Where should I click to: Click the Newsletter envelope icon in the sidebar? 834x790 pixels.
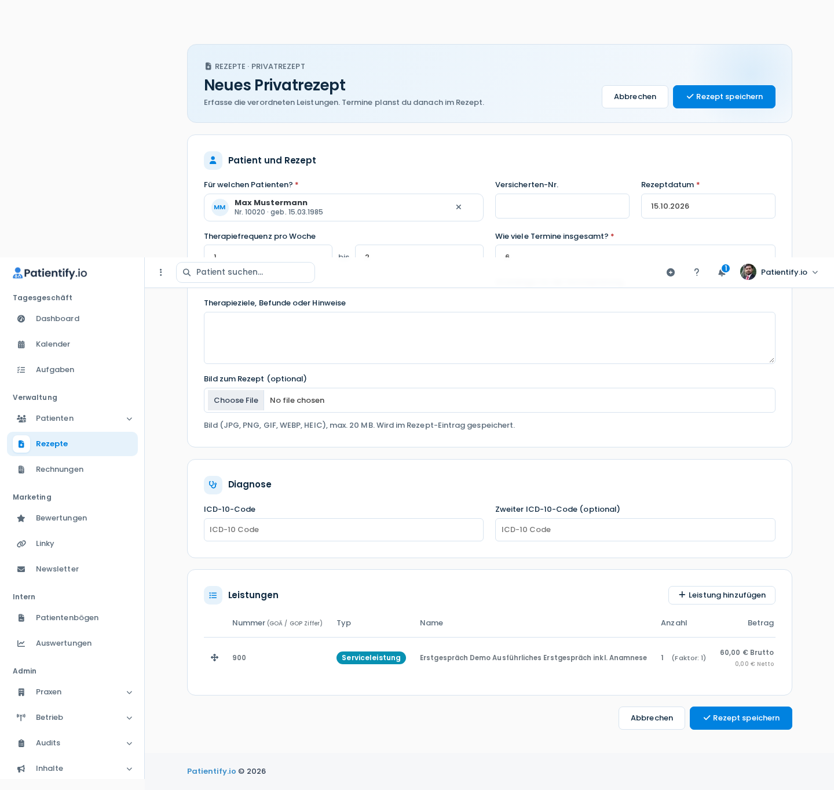pyautogui.click(x=21, y=569)
